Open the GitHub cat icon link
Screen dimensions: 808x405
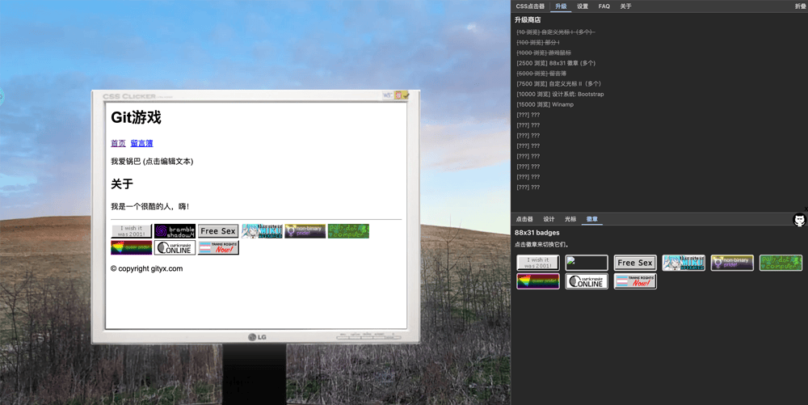click(799, 220)
